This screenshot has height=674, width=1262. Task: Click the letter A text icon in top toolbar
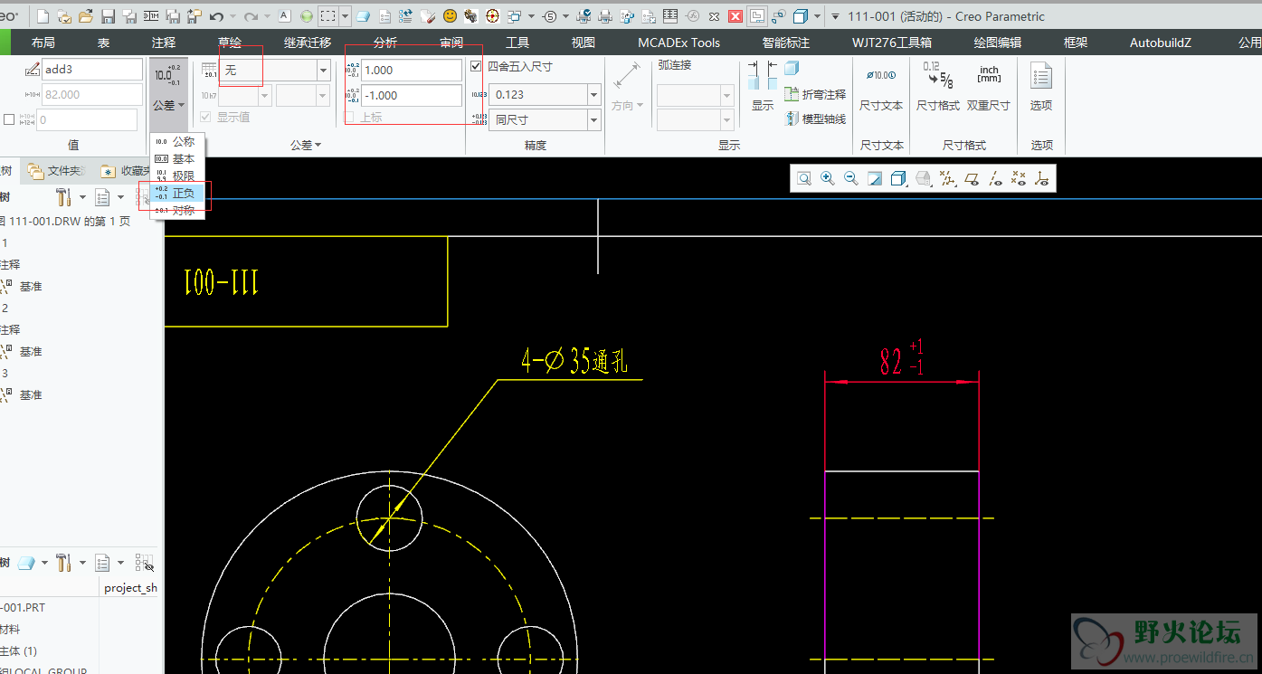coord(284,16)
